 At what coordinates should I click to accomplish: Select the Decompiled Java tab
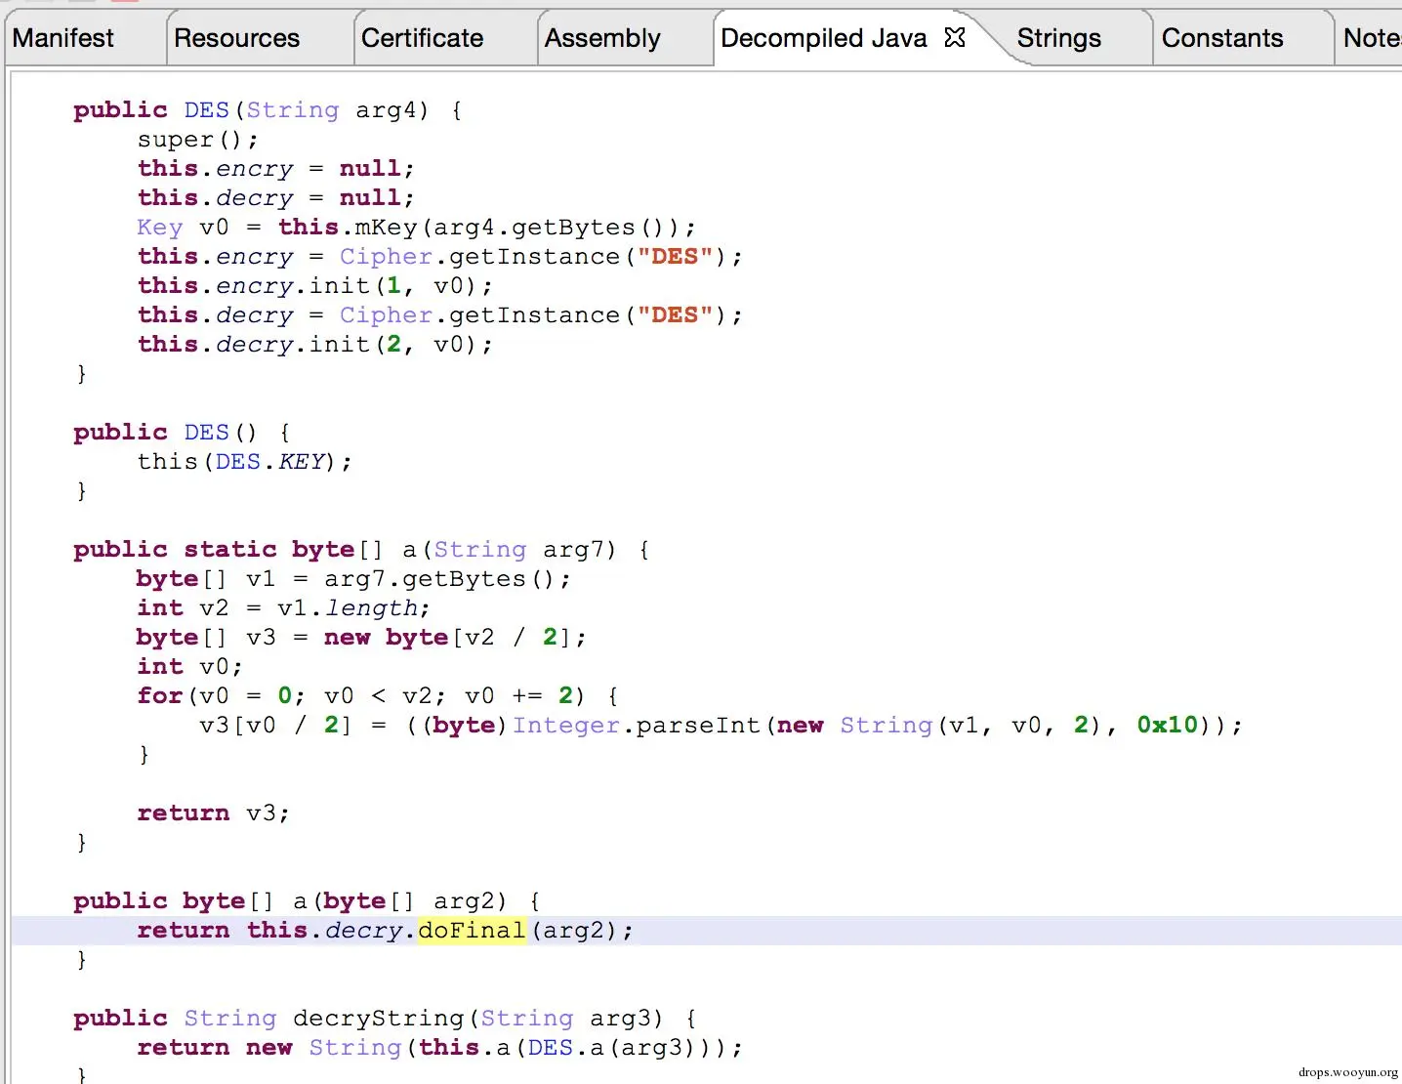[824, 38]
